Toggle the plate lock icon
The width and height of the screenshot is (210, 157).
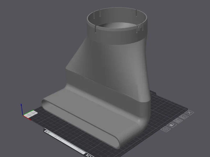click(172, 125)
